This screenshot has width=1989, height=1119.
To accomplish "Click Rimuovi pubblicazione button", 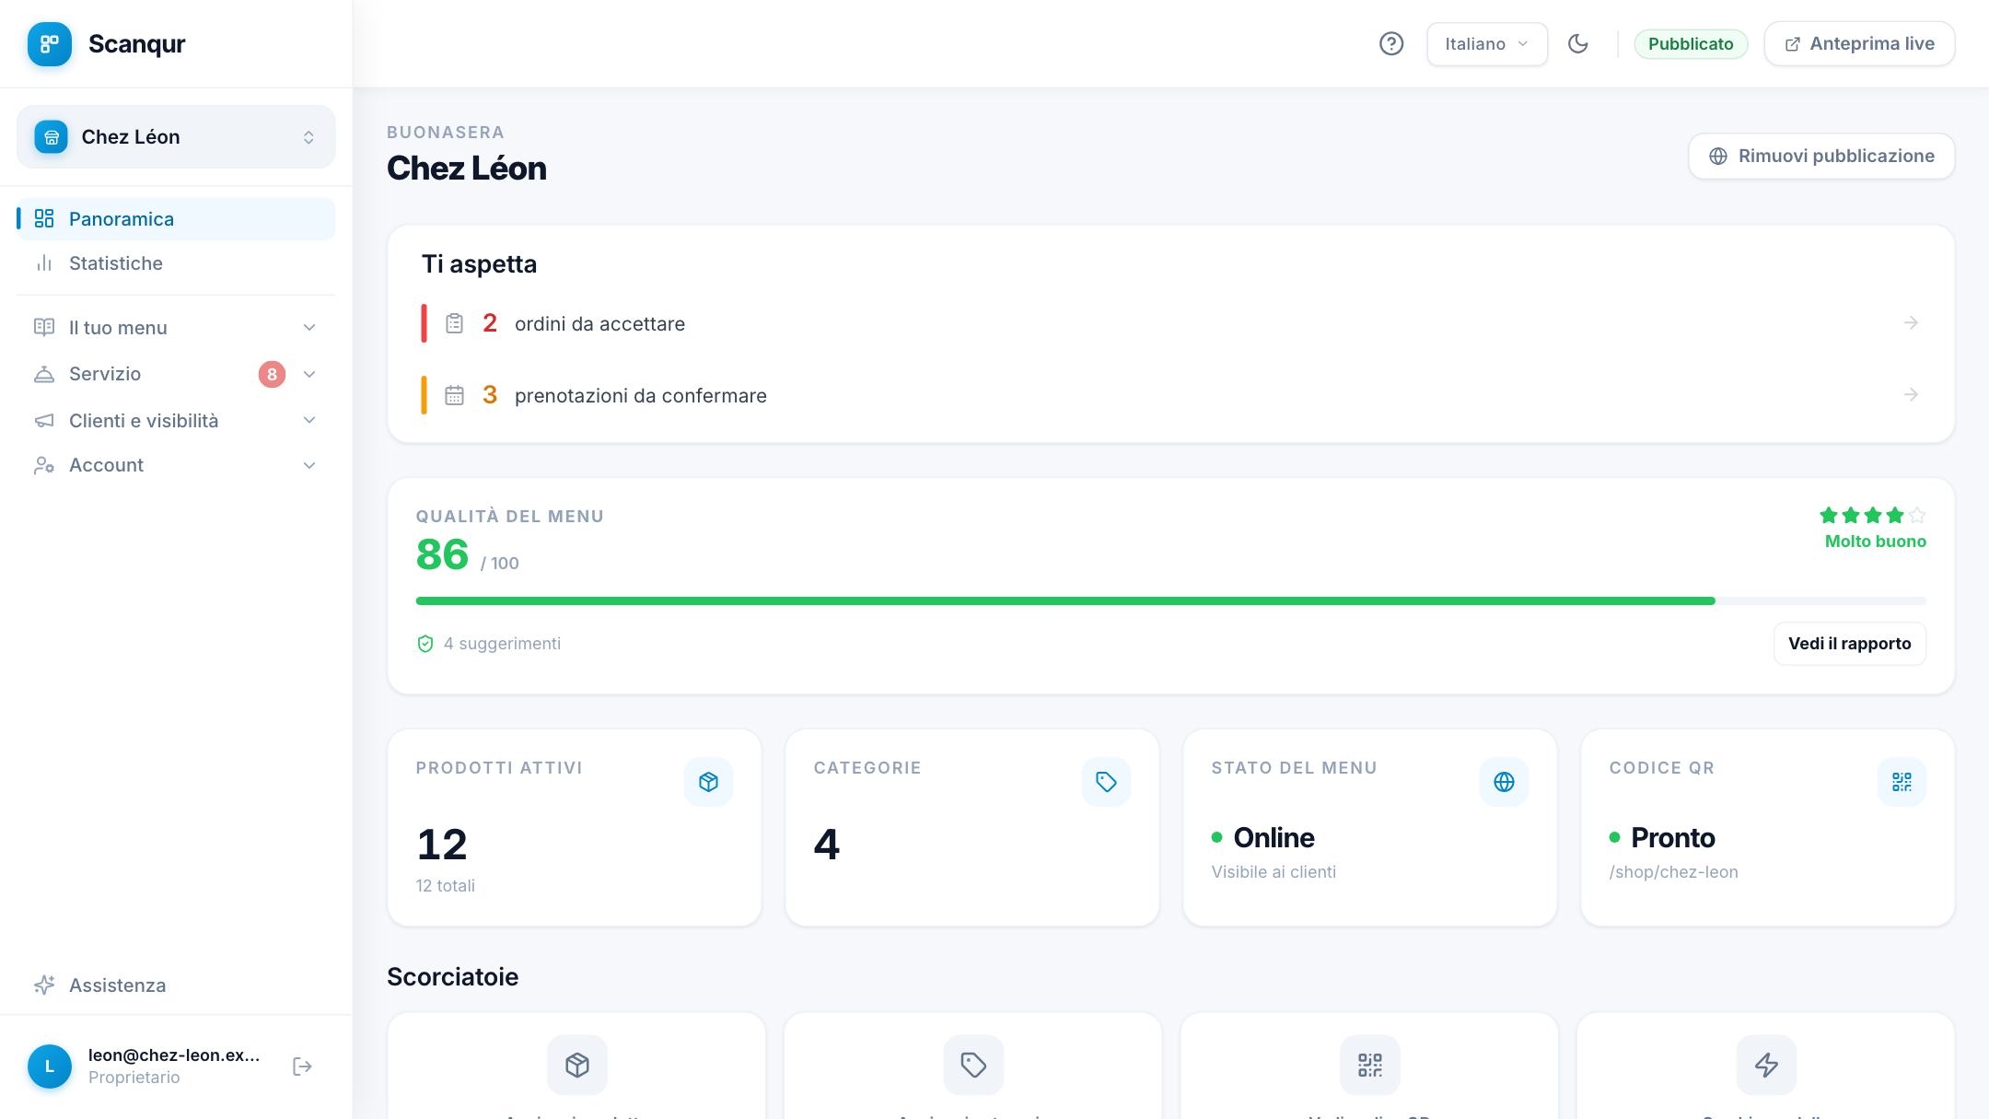I will [x=1821, y=156].
